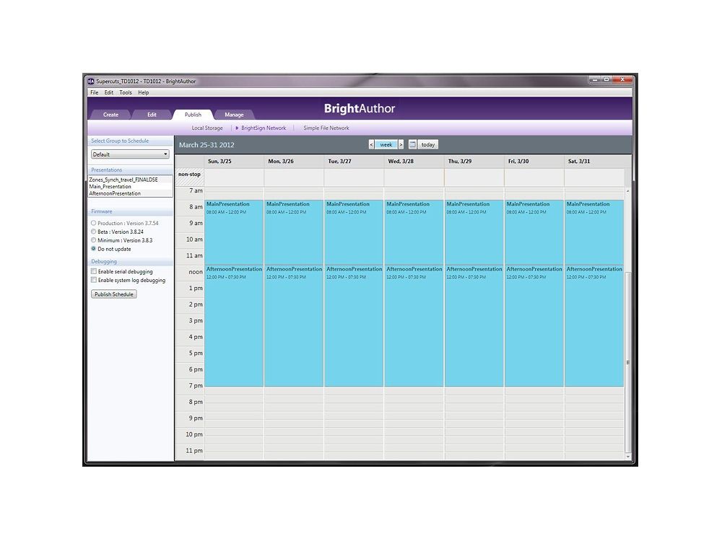This screenshot has width=722, height=541.
Task: Open the Tools menu
Action: tap(126, 92)
